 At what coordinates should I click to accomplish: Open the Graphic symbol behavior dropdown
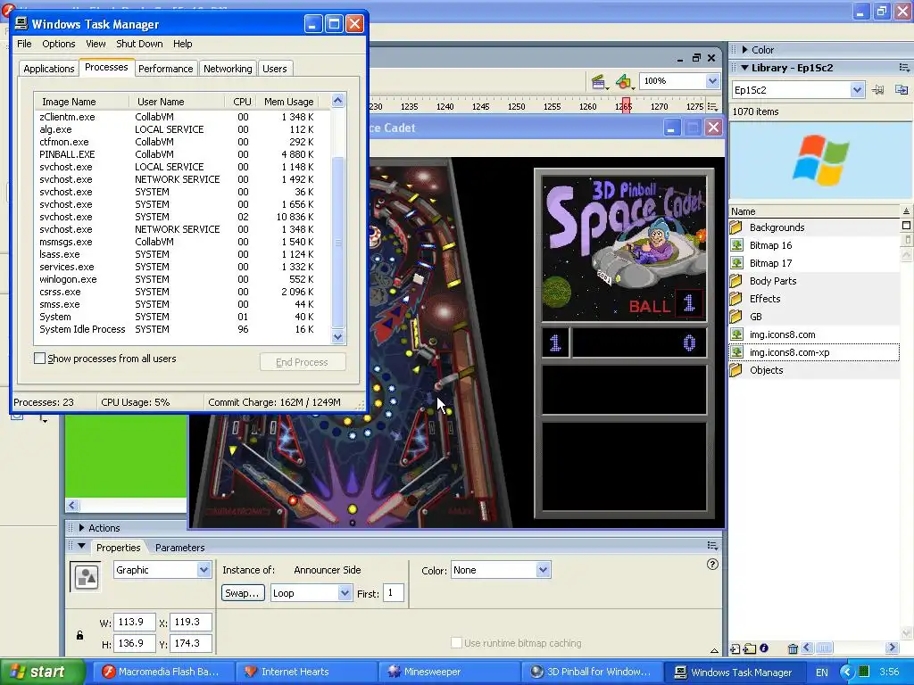pos(204,570)
